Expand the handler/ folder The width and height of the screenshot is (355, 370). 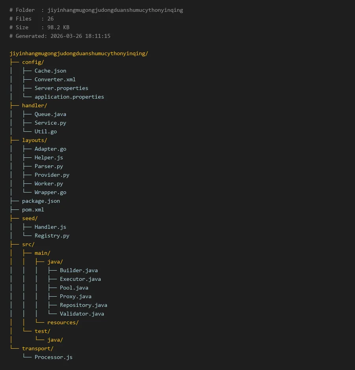pyautogui.click(x=34, y=106)
